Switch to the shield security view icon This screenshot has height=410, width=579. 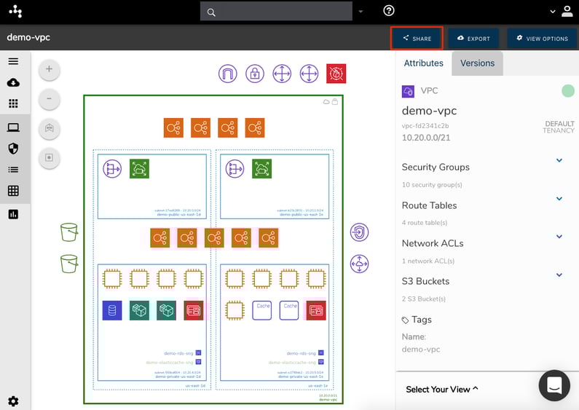point(13,149)
